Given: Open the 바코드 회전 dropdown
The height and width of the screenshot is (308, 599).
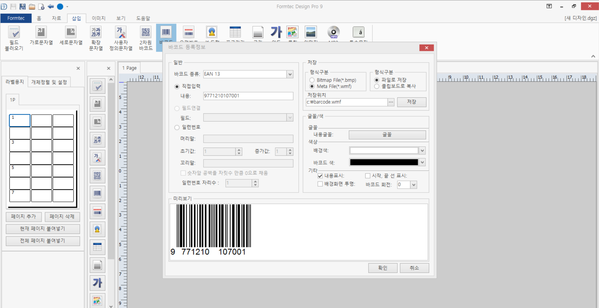Looking at the screenshot, I should click(x=414, y=185).
